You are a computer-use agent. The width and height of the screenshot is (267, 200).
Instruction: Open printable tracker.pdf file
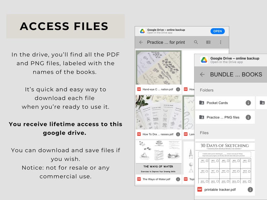(225, 190)
